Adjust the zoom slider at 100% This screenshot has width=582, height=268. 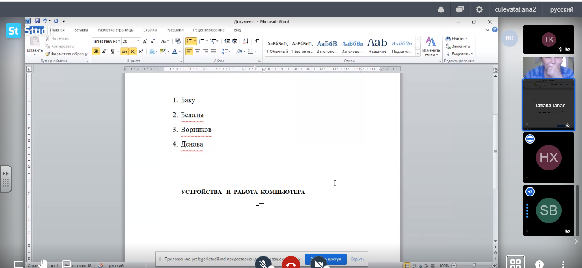coord(474,265)
